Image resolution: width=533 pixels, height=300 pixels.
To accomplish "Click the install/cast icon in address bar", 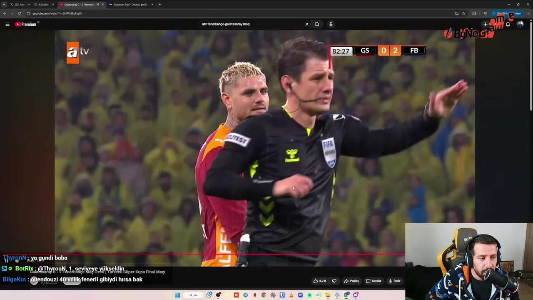I will (457, 13).
